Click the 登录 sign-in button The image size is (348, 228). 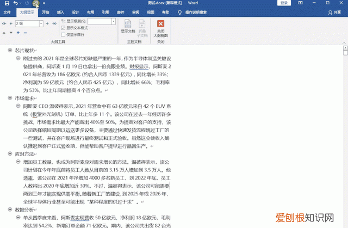point(284,3)
